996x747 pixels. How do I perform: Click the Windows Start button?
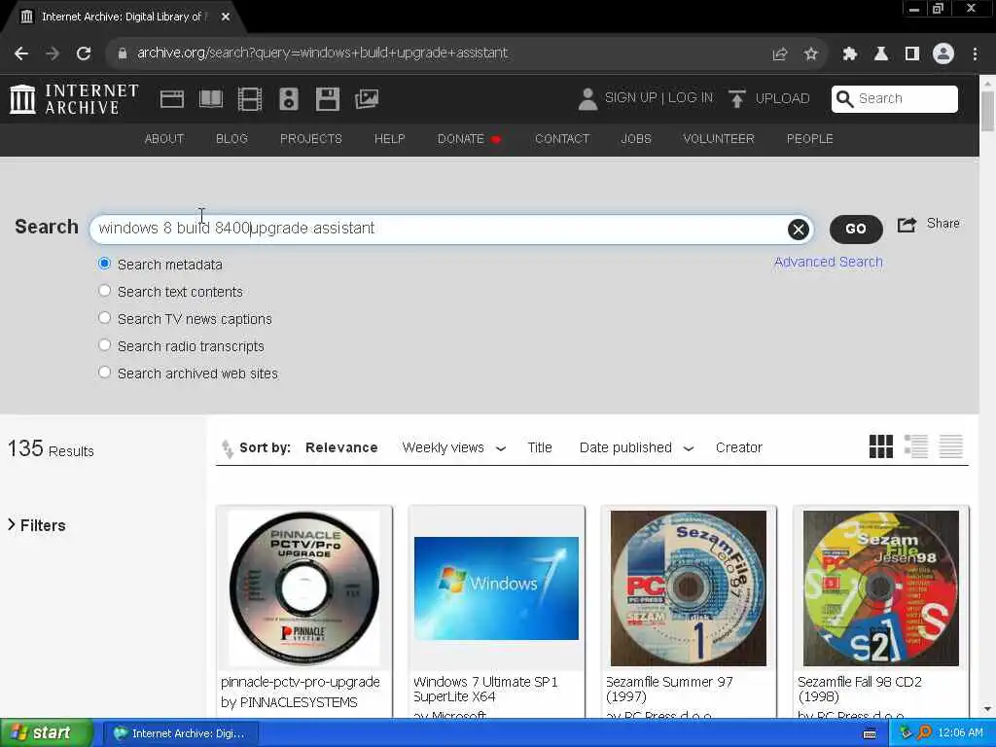pos(45,733)
